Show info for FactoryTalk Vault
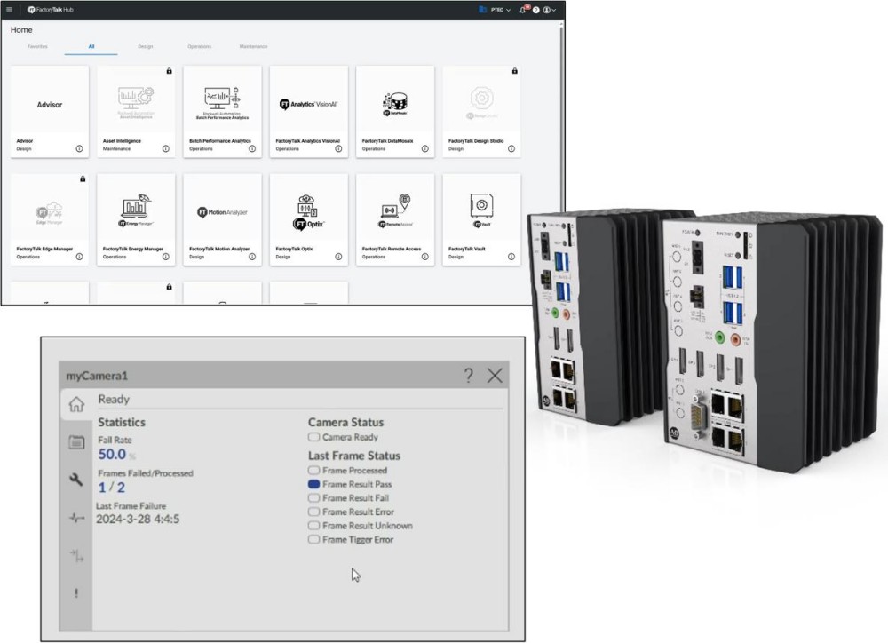This screenshot has width=888, height=643. pos(511,257)
